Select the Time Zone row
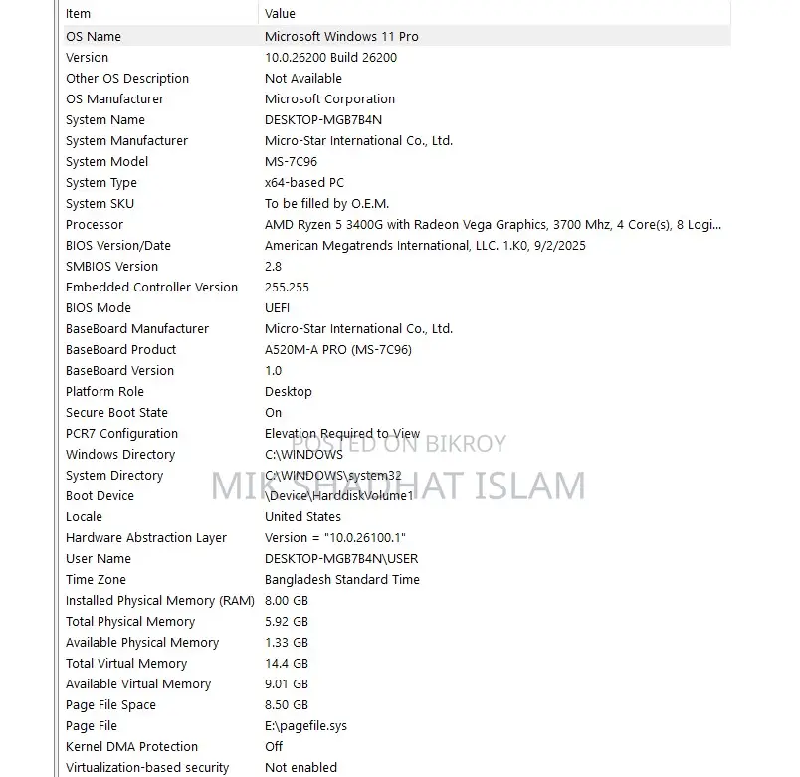The width and height of the screenshot is (800, 777). 397,580
